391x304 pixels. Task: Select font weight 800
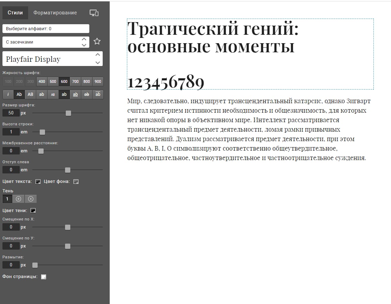[86, 81]
